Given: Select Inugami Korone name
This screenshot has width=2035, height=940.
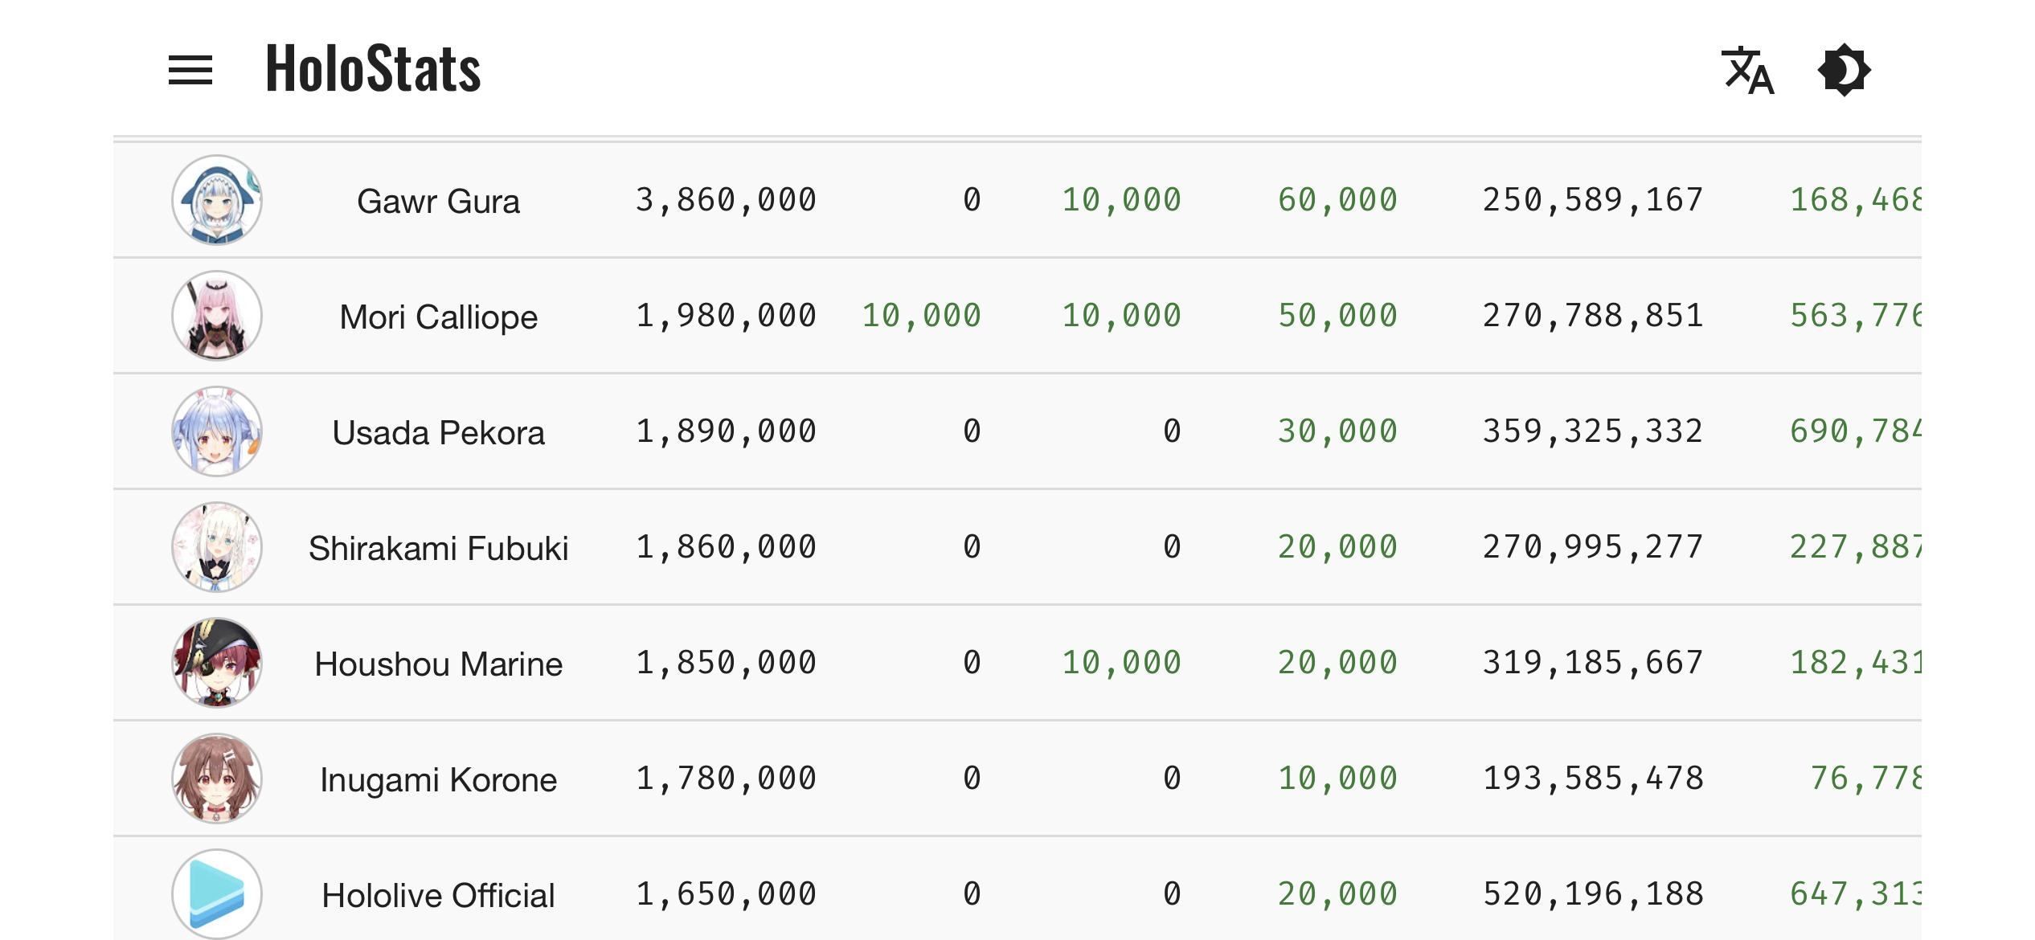Looking at the screenshot, I should click(439, 779).
